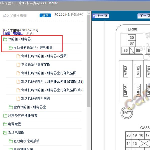Click fuse MF03 in the diagram
The height and width of the screenshot is (150, 150).
pyautogui.click(x=125, y=71)
